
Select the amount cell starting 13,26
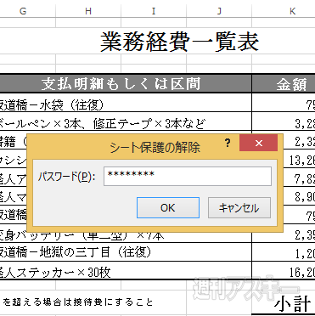(x=300, y=159)
